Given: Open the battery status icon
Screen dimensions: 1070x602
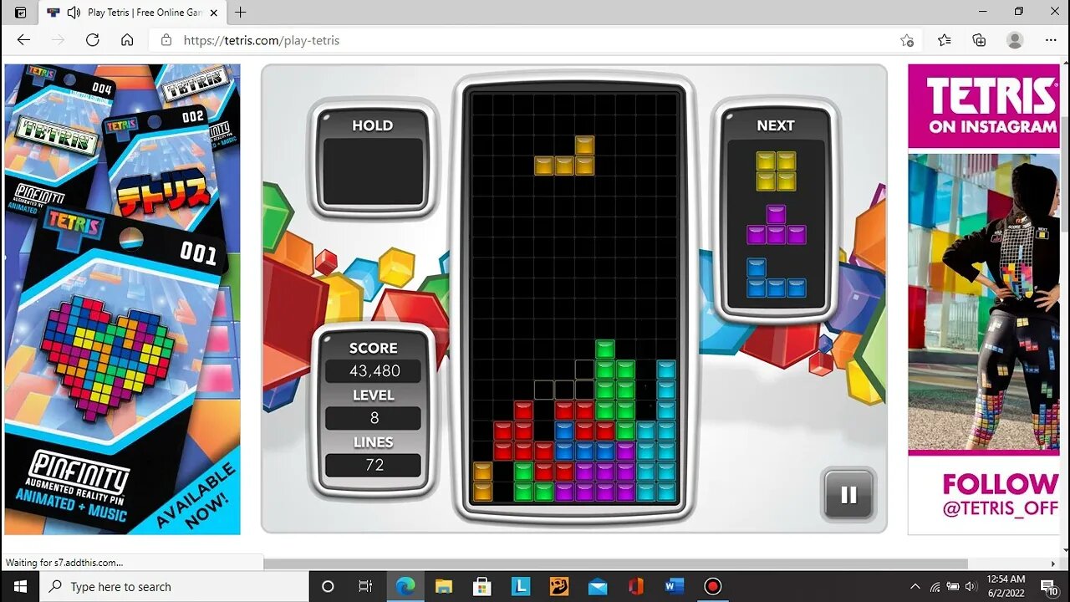Looking at the screenshot, I should pos(953,586).
